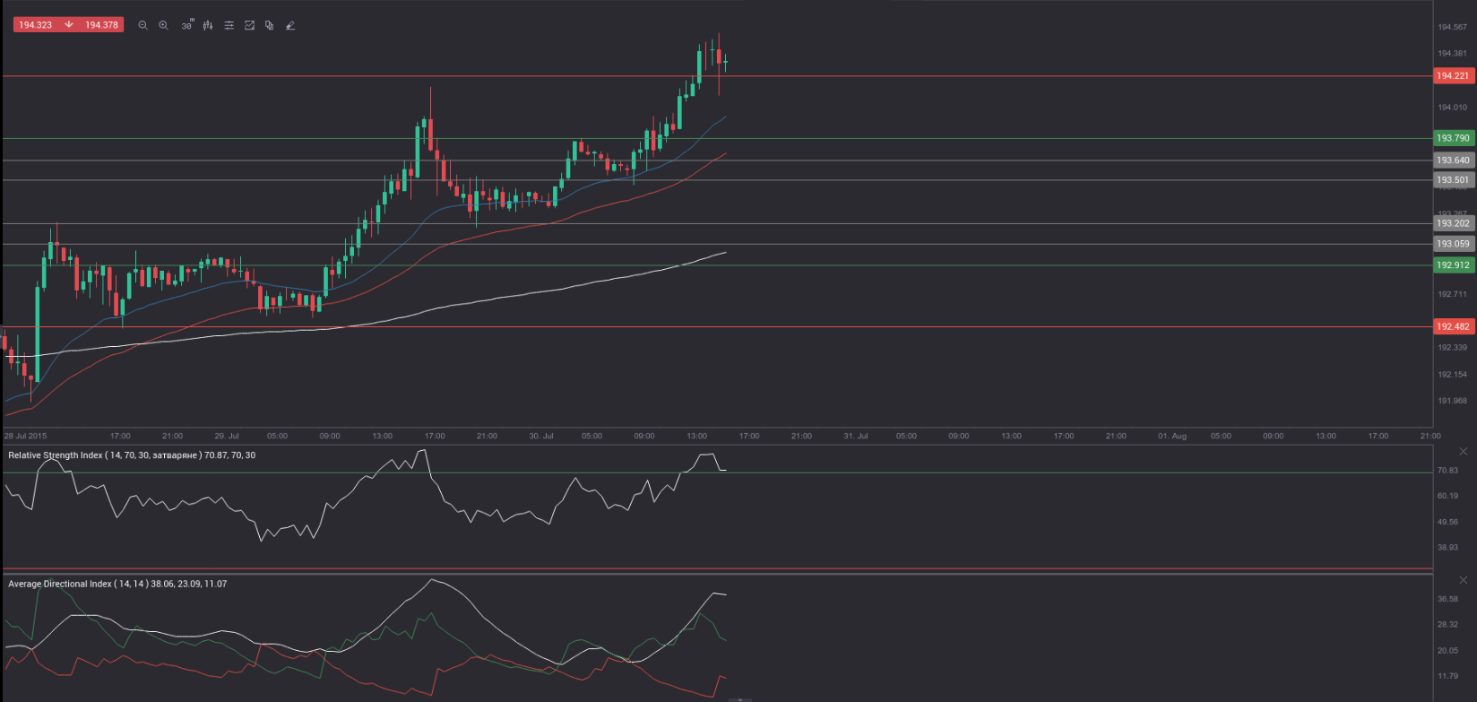Screen dimensions: 1477x702
Task: Open Average Directional Index indicator label
Action: [60, 584]
